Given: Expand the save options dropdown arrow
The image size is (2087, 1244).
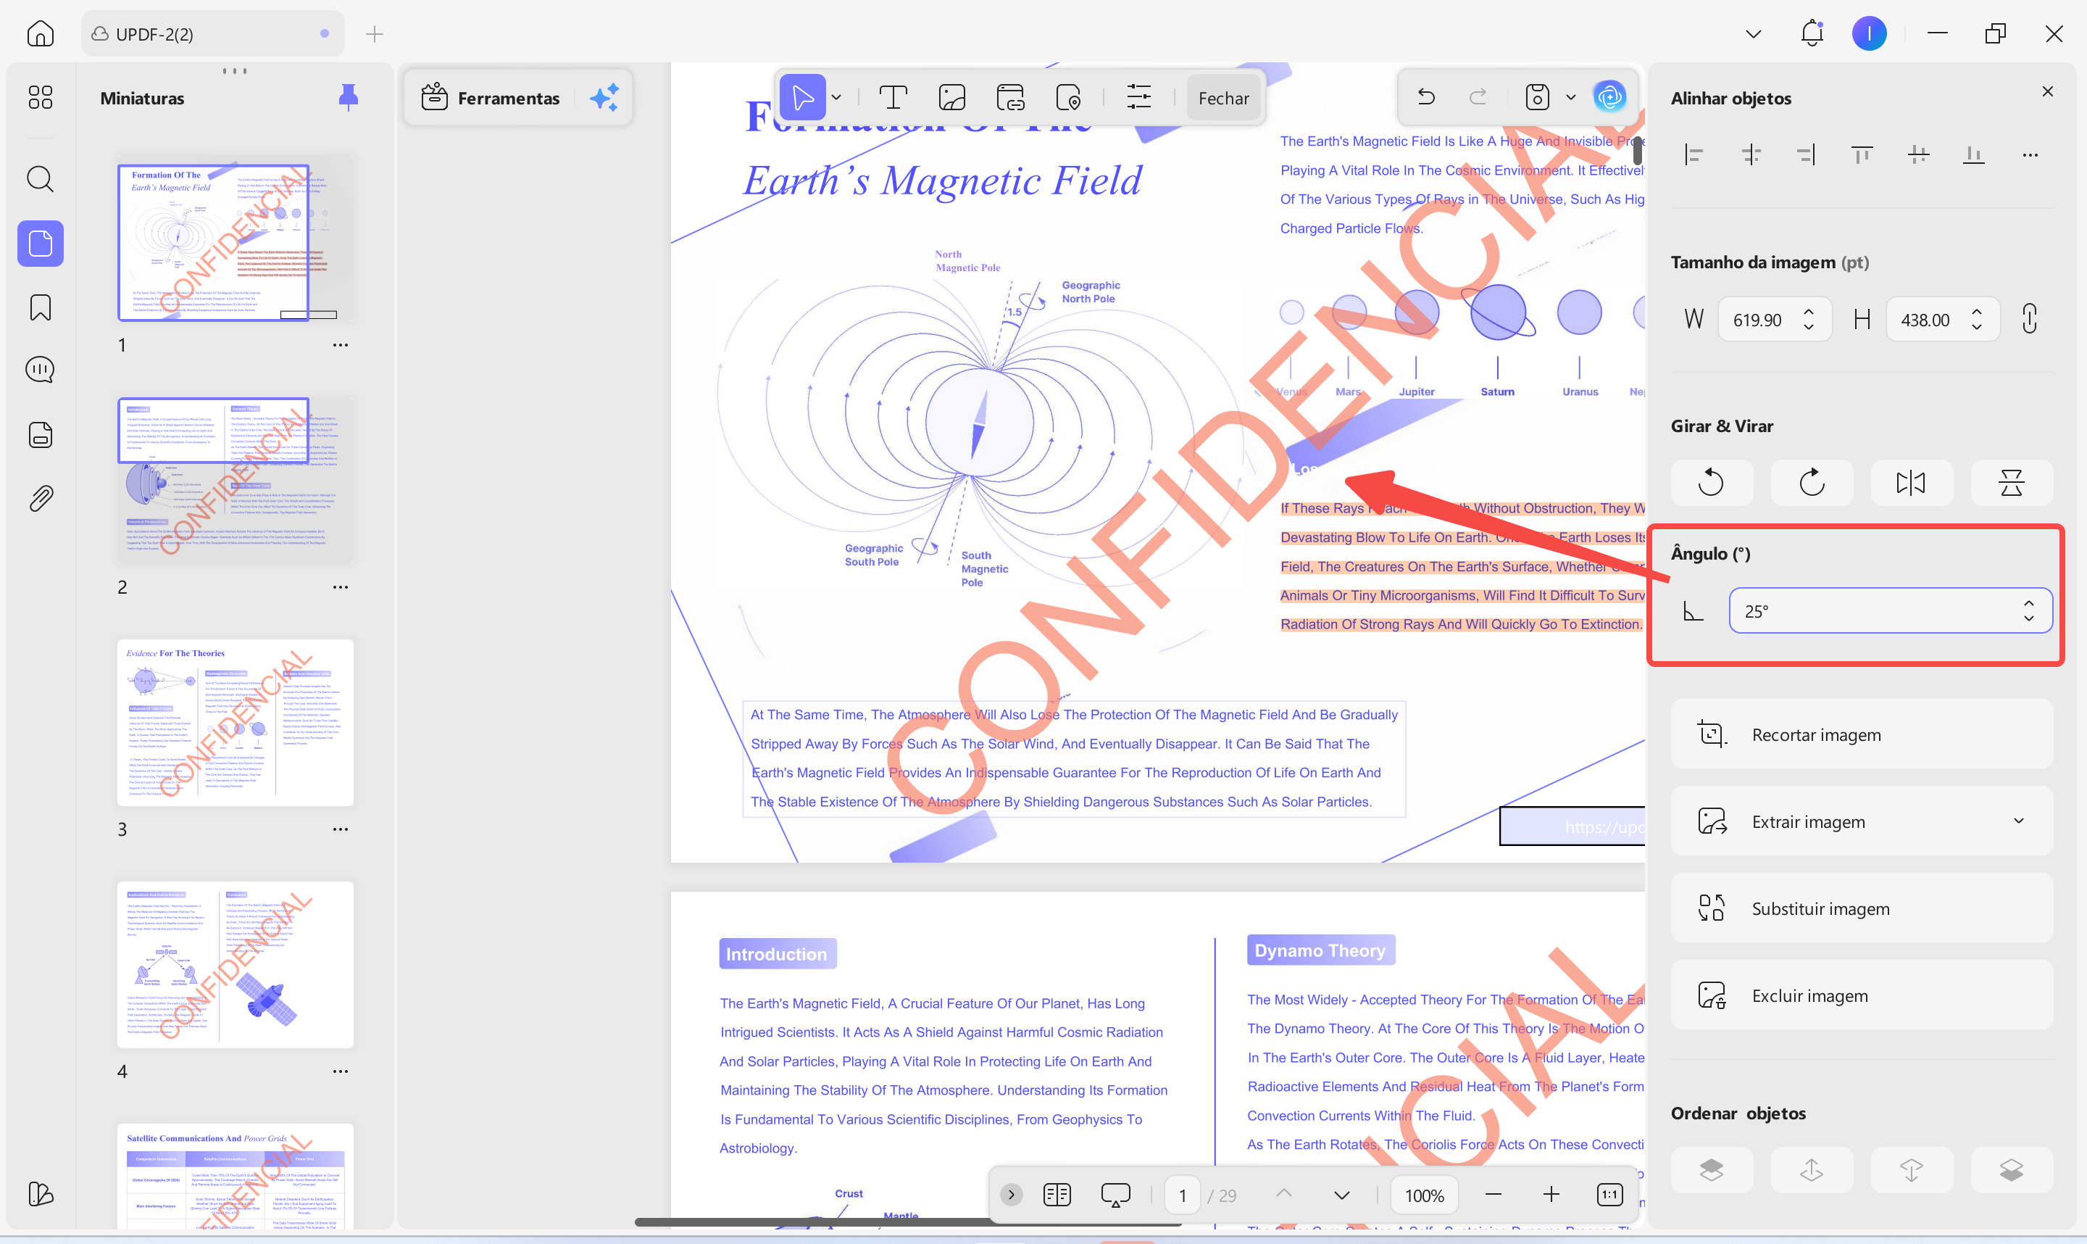Looking at the screenshot, I should [1571, 97].
